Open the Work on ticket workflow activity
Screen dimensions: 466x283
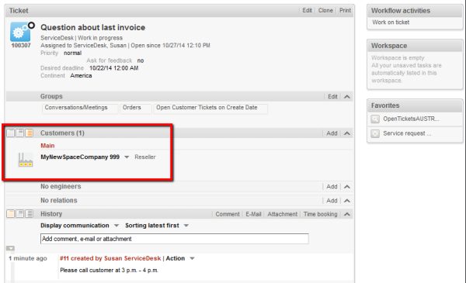(x=391, y=22)
